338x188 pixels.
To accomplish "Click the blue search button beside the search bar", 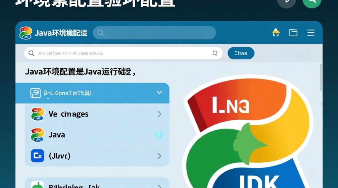I will pyautogui.click(x=241, y=53).
